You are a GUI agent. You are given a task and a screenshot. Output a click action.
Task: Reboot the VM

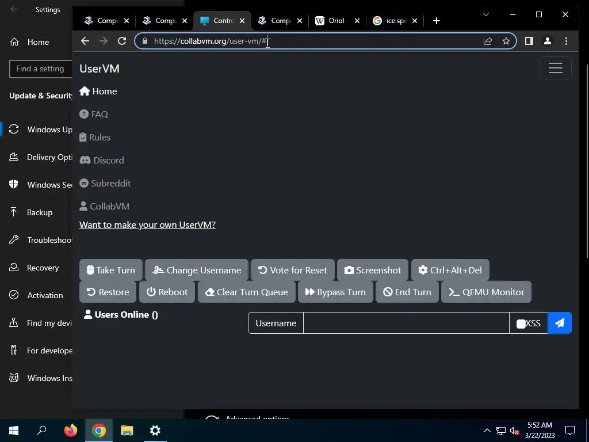[167, 292]
